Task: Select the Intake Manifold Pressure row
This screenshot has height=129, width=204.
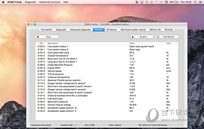Action: (107, 65)
